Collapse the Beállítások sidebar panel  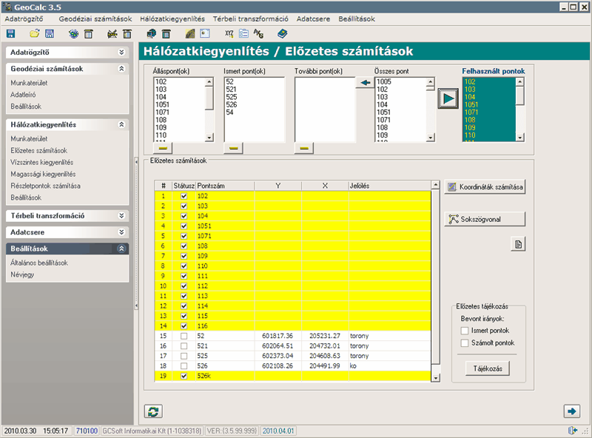(121, 249)
